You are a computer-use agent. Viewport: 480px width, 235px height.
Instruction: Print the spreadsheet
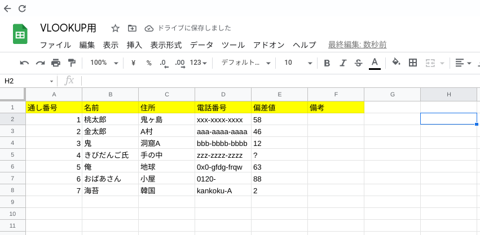point(56,63)
